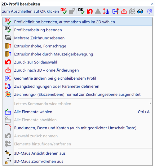Click the gray triangle toolbar icon
155x168 pixels.
[98, 11]
